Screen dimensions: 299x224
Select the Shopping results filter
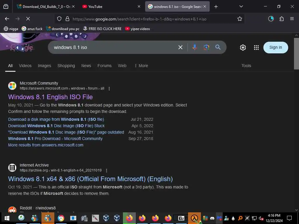click(x=66, y=66)
